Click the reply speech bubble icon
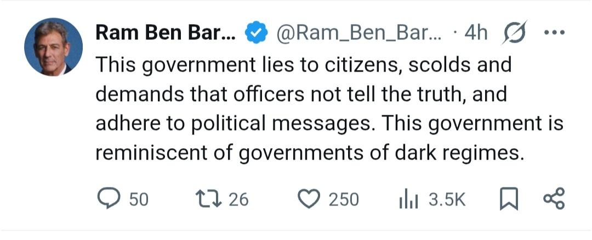The width and height of the screenshot is (592, 240). pos(109,199)
